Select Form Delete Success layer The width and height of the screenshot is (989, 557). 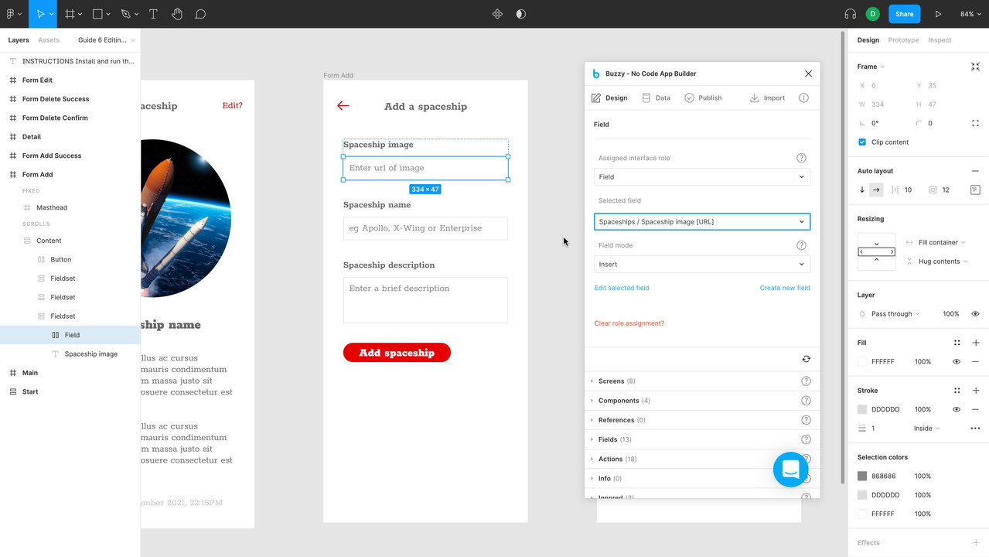[55, 99]
